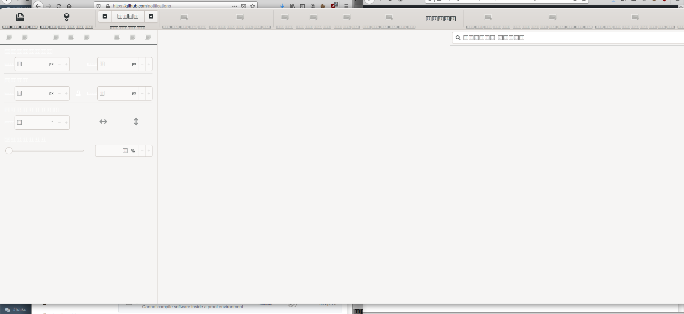Decrease rotation with the degree field minus
Image resolution: width=684 pixels, height=314 pixels.
point(59,123)
